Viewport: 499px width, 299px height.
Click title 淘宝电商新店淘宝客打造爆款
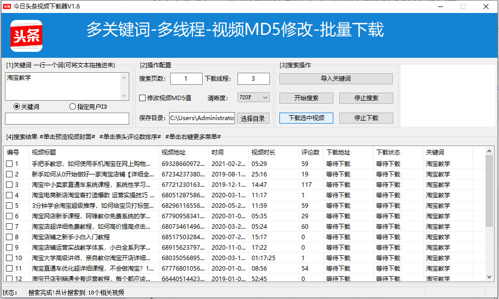93,195
